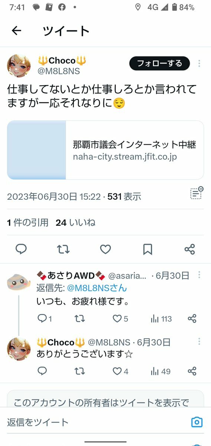Like the main tweet with heart icon
Image resolution: width=211 pixels, height=446 pixels.
105,250
